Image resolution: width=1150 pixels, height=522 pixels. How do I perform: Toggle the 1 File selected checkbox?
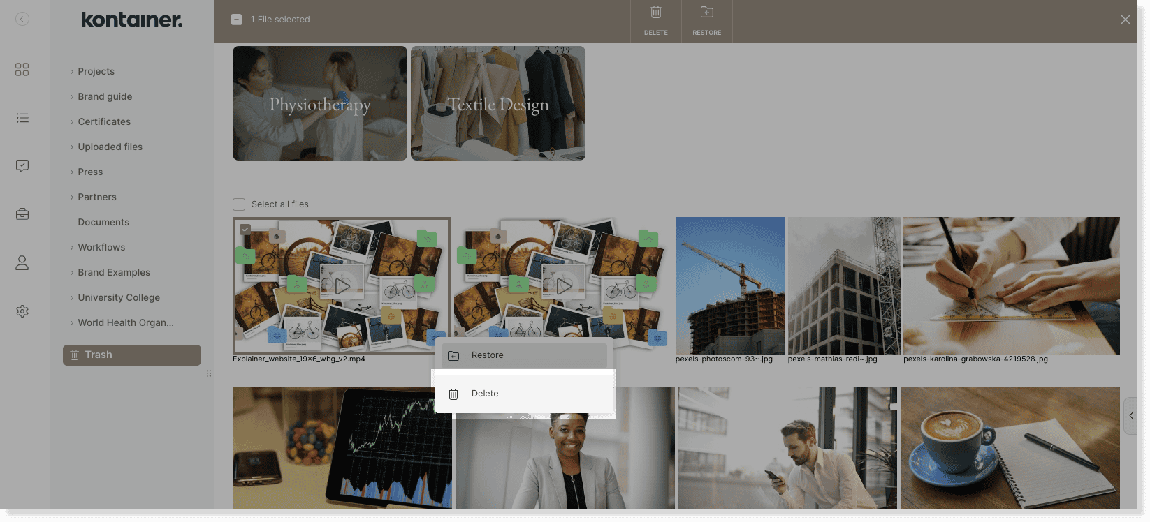[x=237, y=20]
